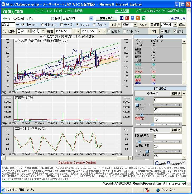Screen dimensions: 192x194
Task: Click 転換線期間 value field showing 9
Action: coord(168,136)
